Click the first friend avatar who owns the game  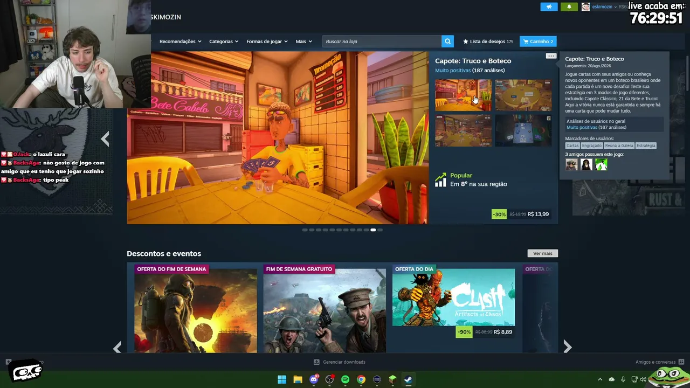click(x=571, y=165)
